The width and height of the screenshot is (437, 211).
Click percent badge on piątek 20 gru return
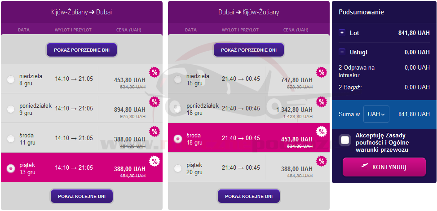click(x=321, y=161)
